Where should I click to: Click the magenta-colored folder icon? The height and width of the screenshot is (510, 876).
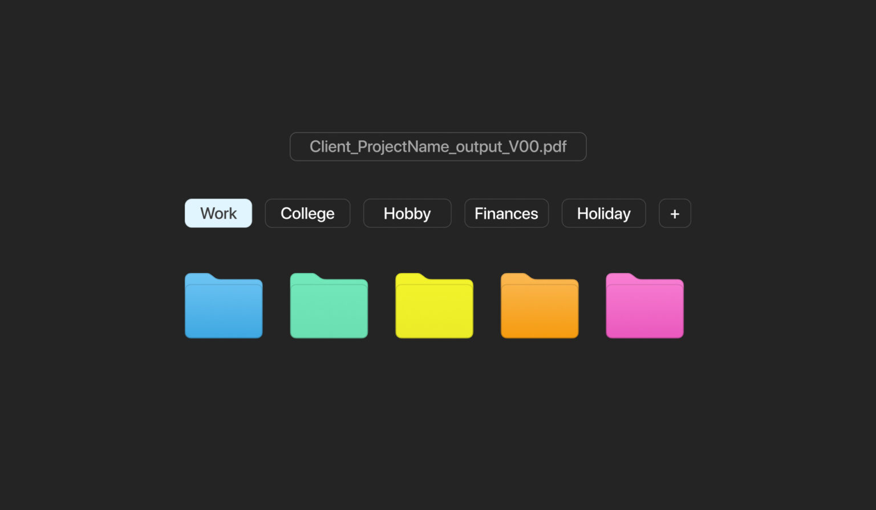click(x=644, y=307)
